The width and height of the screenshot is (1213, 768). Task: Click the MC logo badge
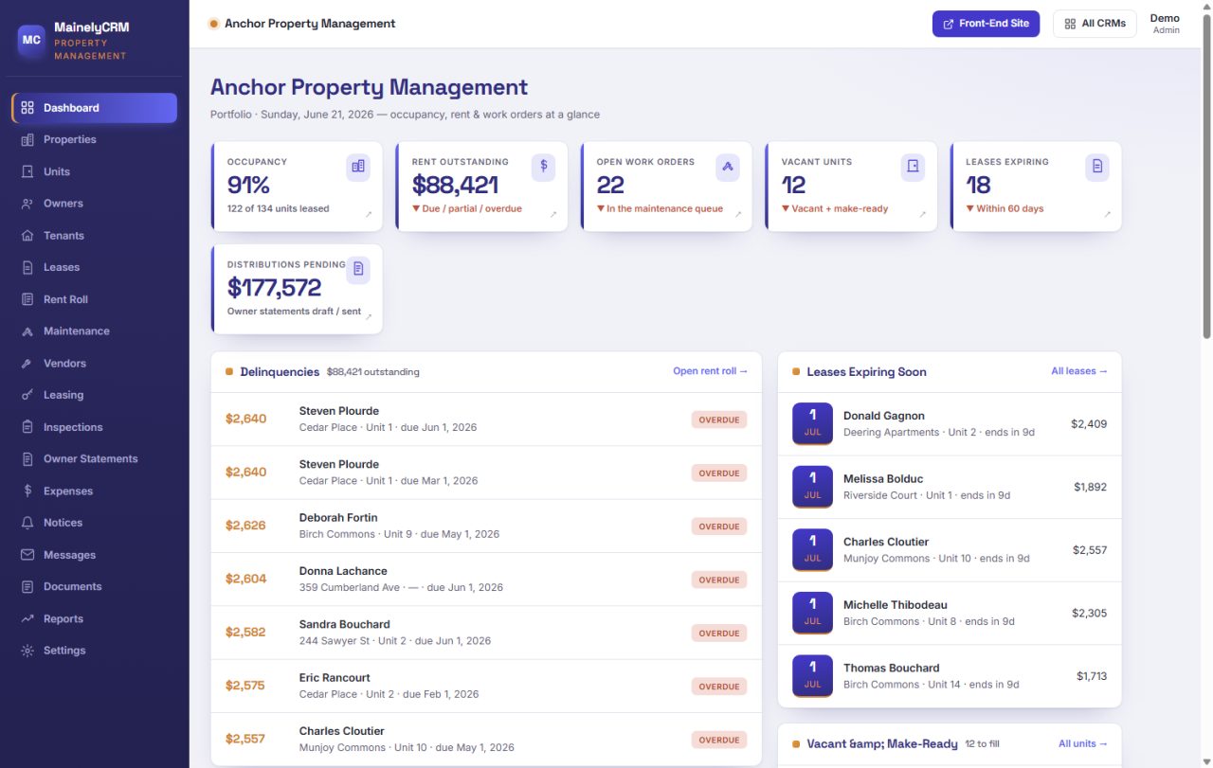31,40
